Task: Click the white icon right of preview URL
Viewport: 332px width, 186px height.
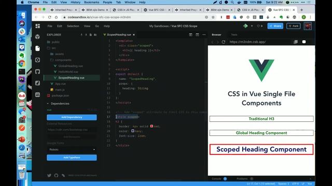Action: pyautogui.click(x=304, y=42)
